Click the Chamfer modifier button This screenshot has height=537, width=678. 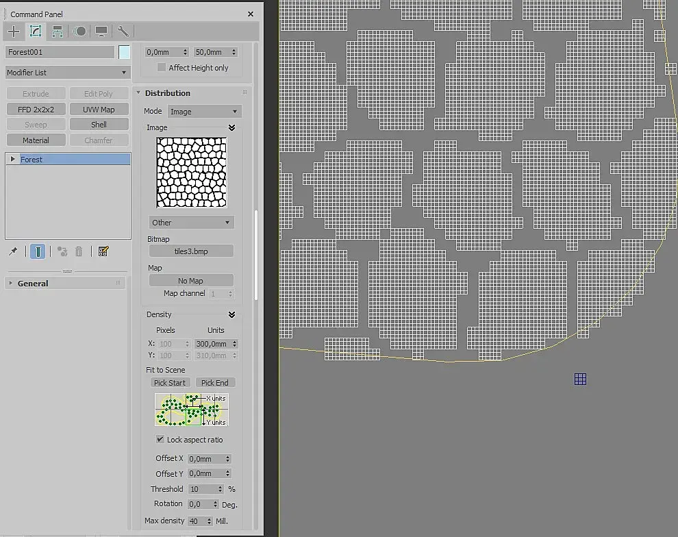point(99,140)
